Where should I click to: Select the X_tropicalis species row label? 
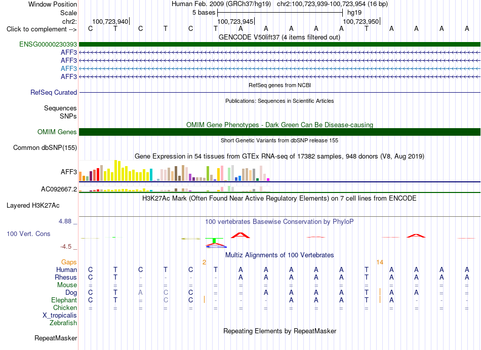pos(60,316)
